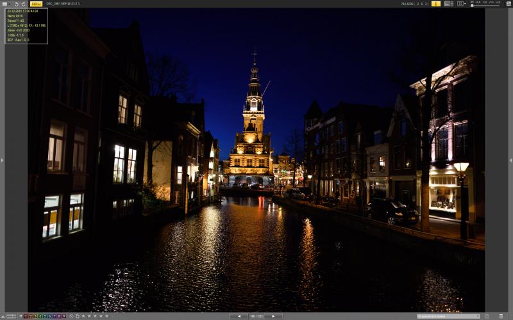Delete image with trash icon
513x320 pixels.
coord(501,316)
